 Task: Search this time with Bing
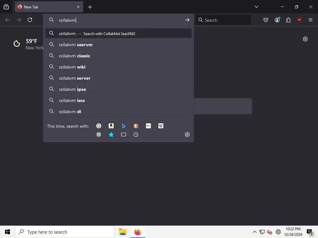(124, 126)
